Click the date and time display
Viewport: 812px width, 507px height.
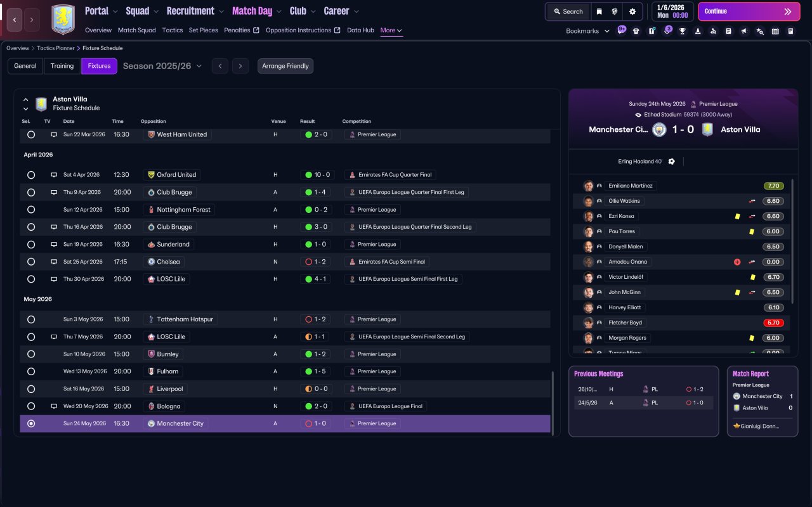pyautogui.click(x=672, y=11)
